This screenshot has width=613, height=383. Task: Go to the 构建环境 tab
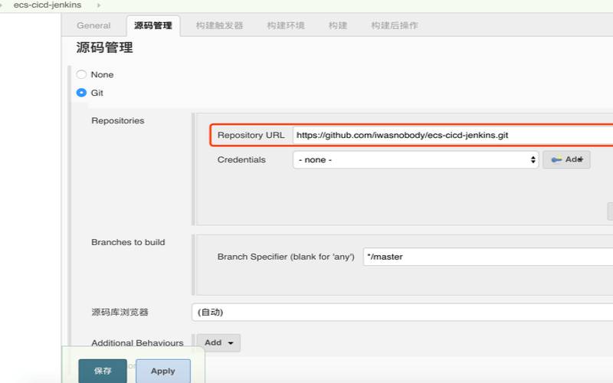pyautogui.click(x=286, y=25)
